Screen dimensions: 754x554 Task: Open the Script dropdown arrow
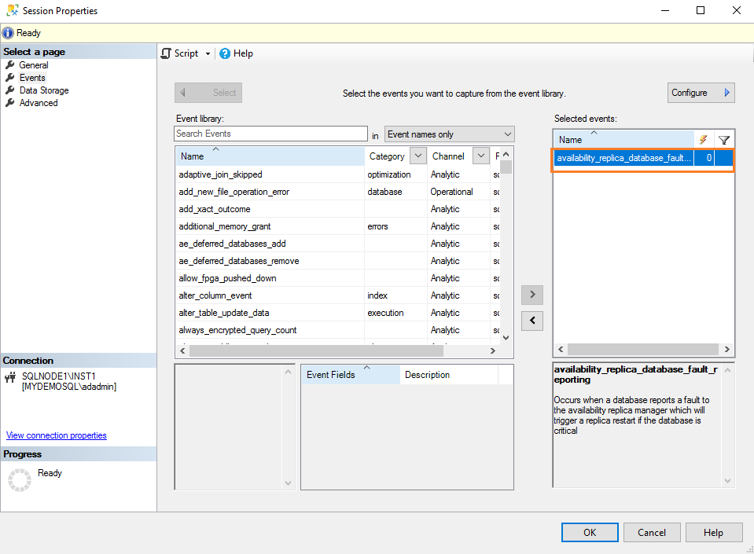tap(208, 54)
